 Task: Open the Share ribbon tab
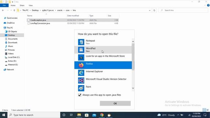(x=22, y=5)
